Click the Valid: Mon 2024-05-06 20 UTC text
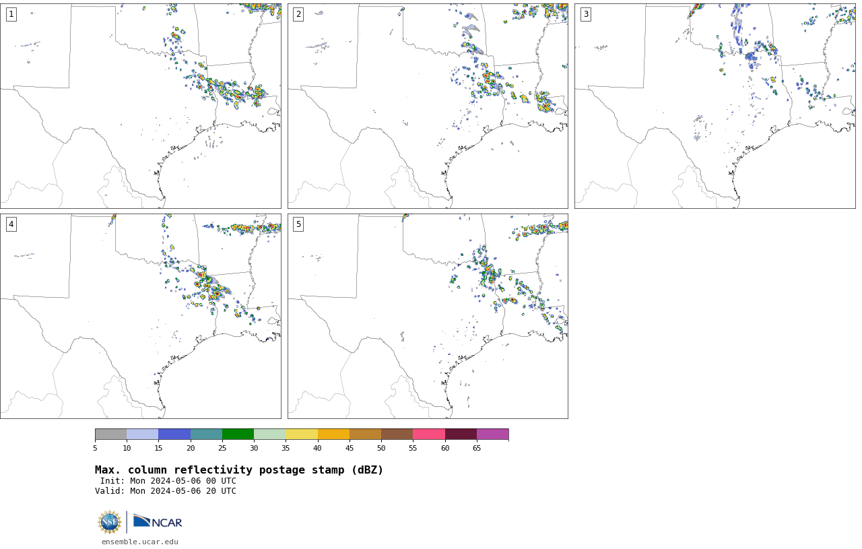Image resolution: width=862 pixels, height=549 pixels. pyautogui.click(x=166, y=491)
